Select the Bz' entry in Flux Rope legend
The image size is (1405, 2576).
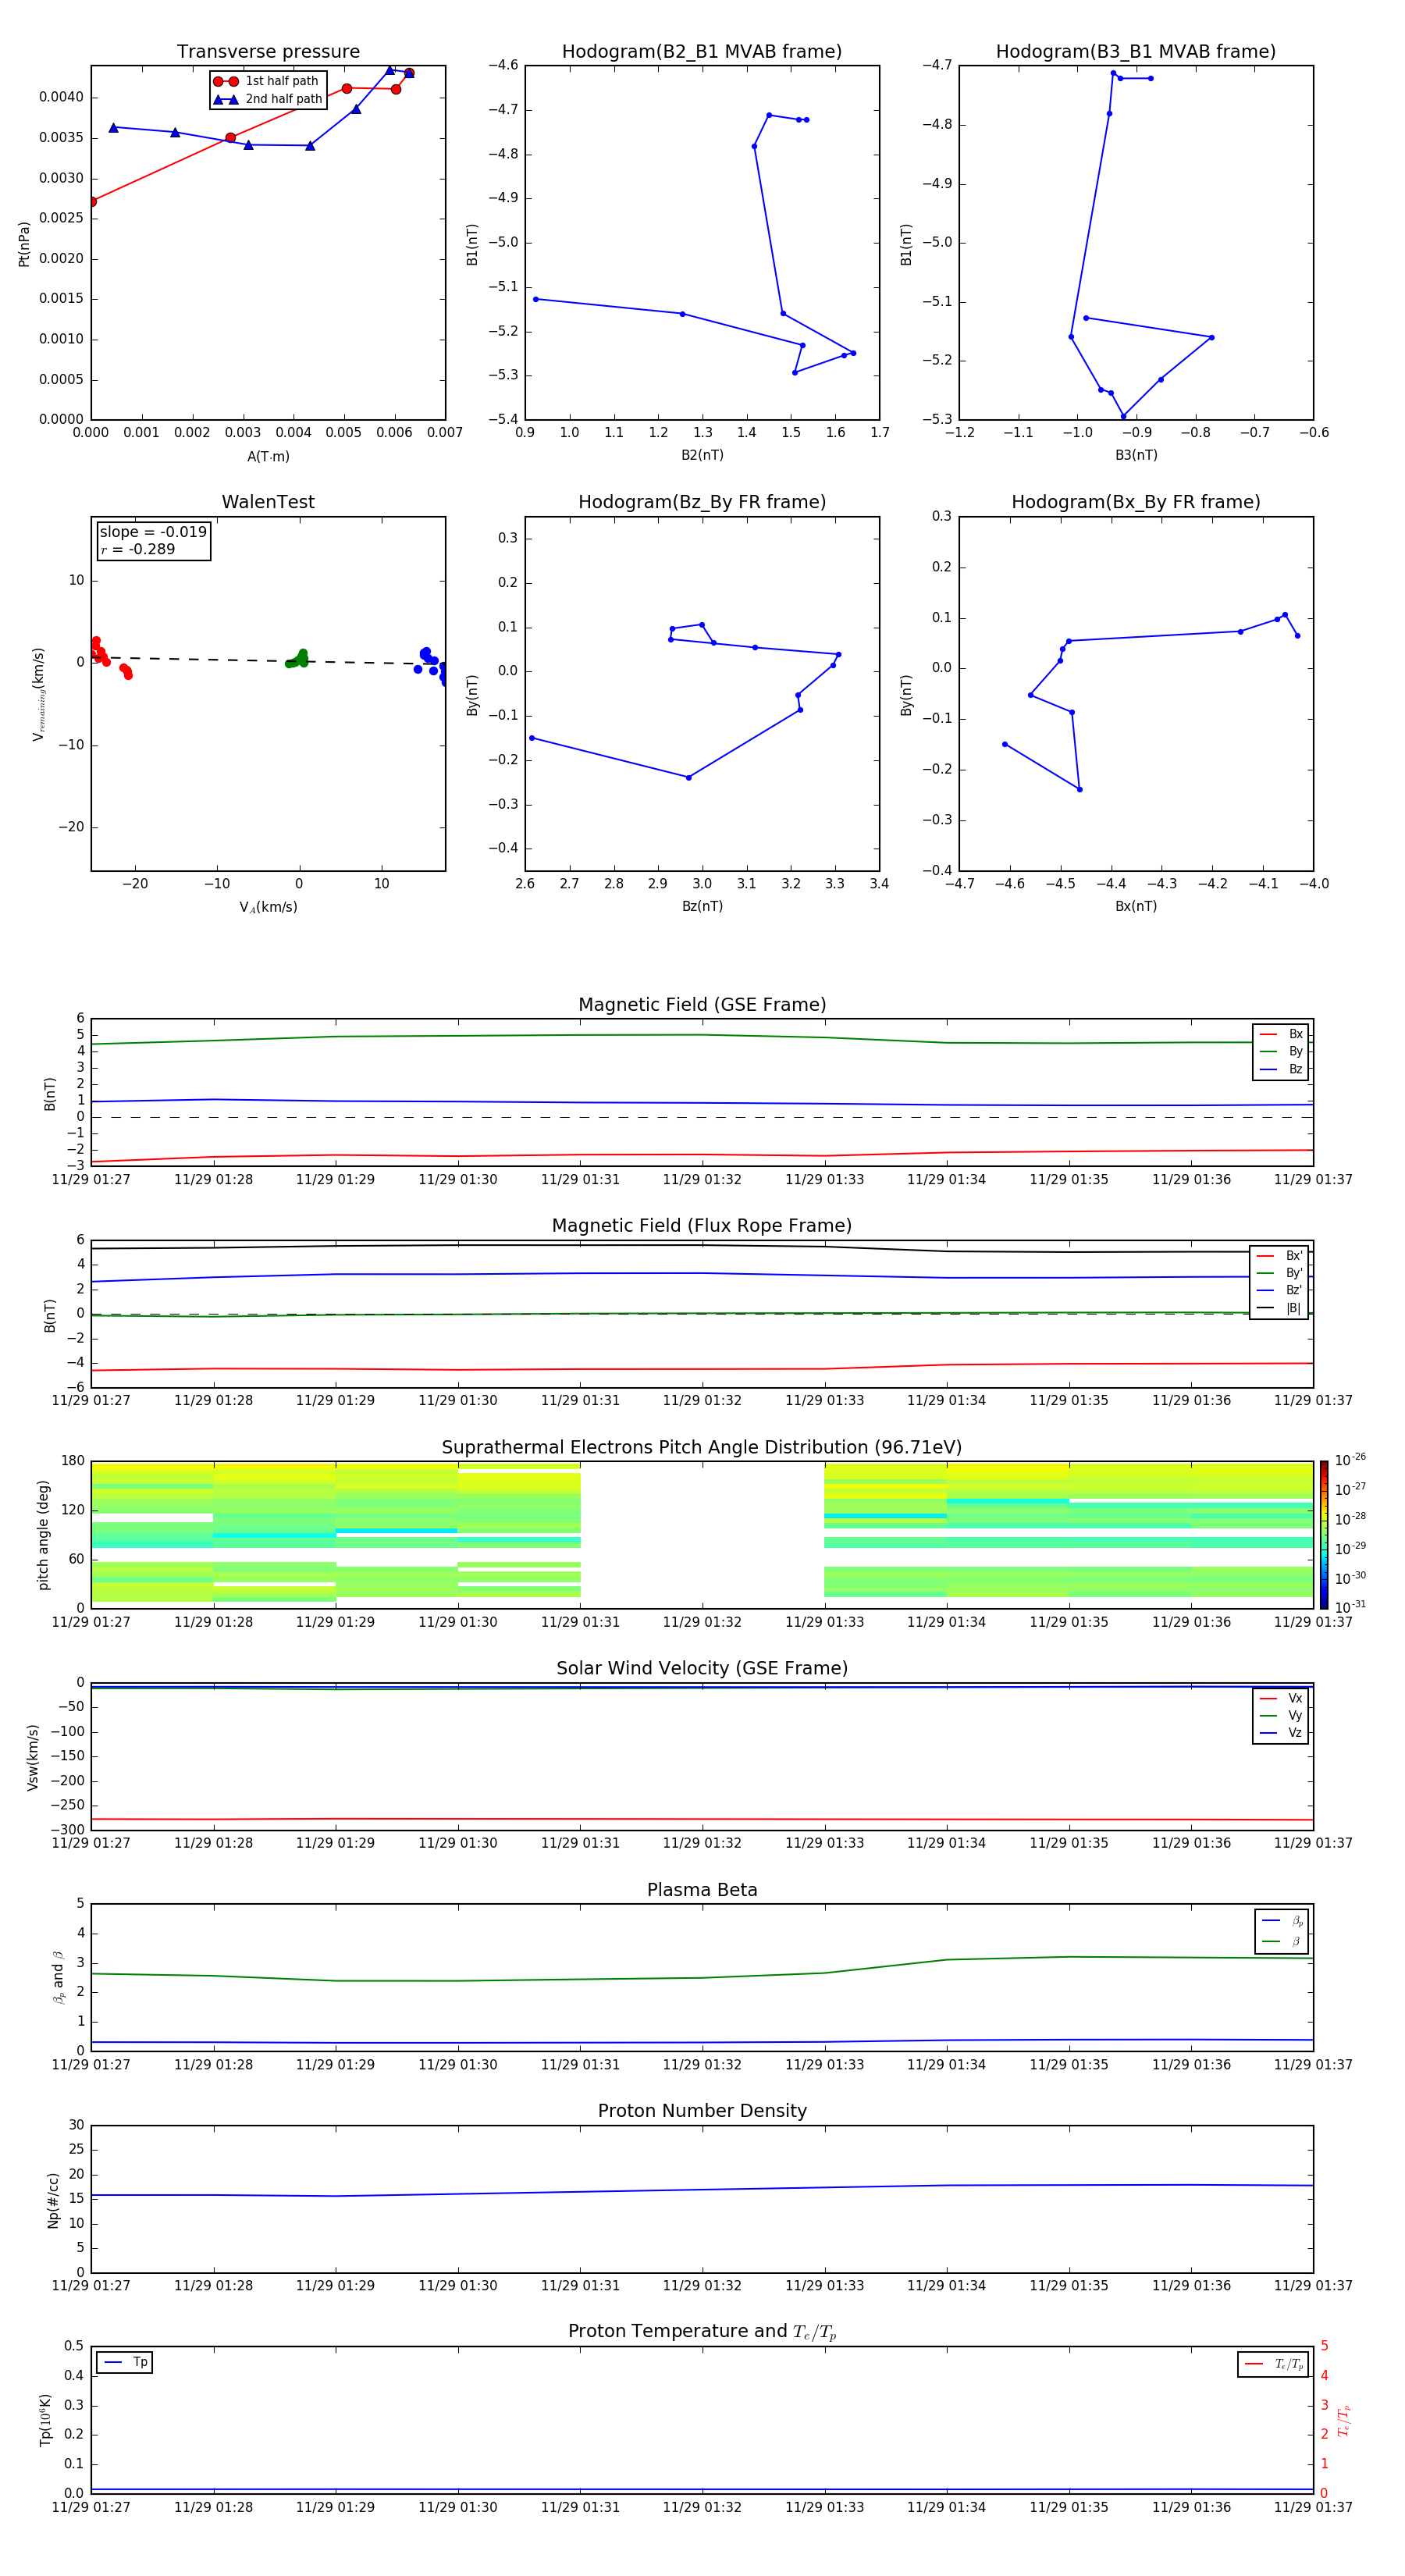point(1279,1291)
